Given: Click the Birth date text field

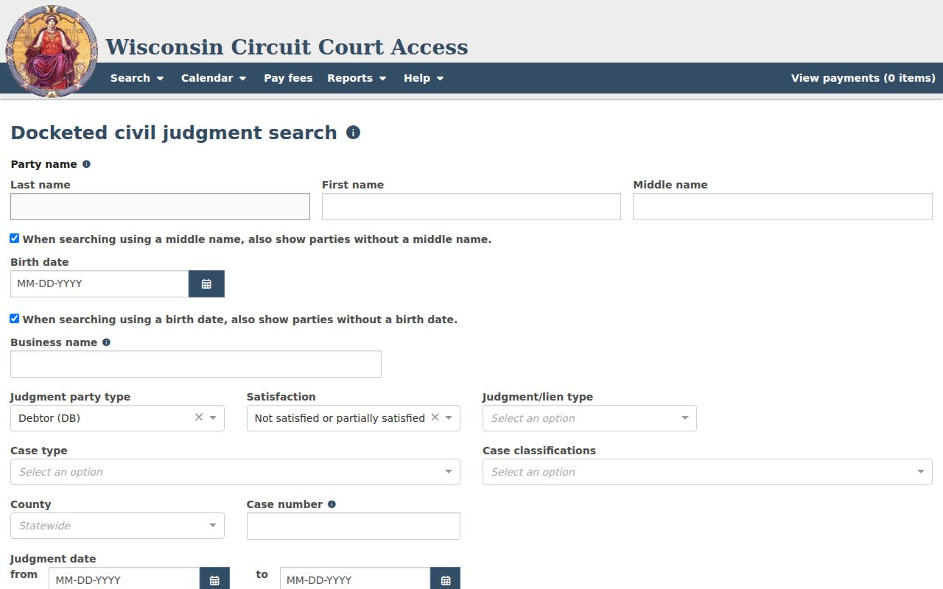Looking at the screenshot, I should (x=99, y=284).
